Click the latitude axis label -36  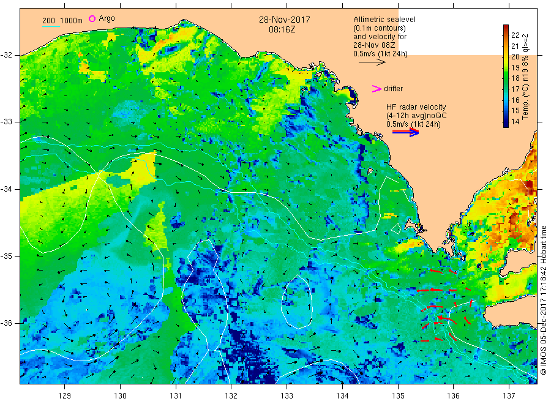[6, 323]
